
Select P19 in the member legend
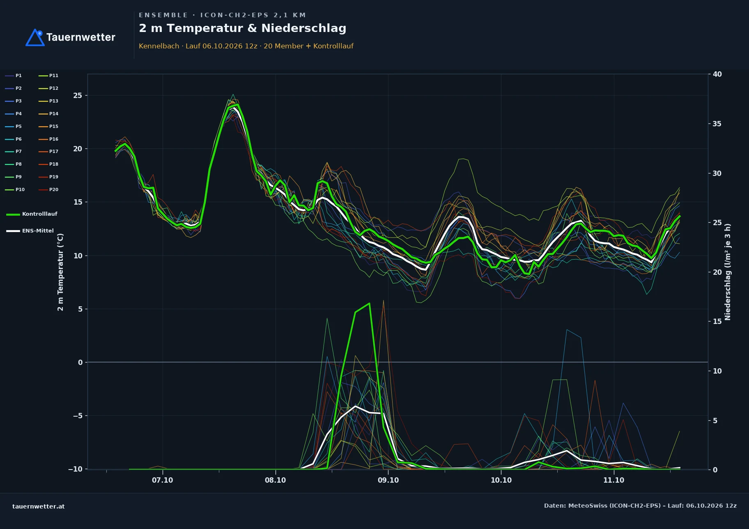pos(48,177)
